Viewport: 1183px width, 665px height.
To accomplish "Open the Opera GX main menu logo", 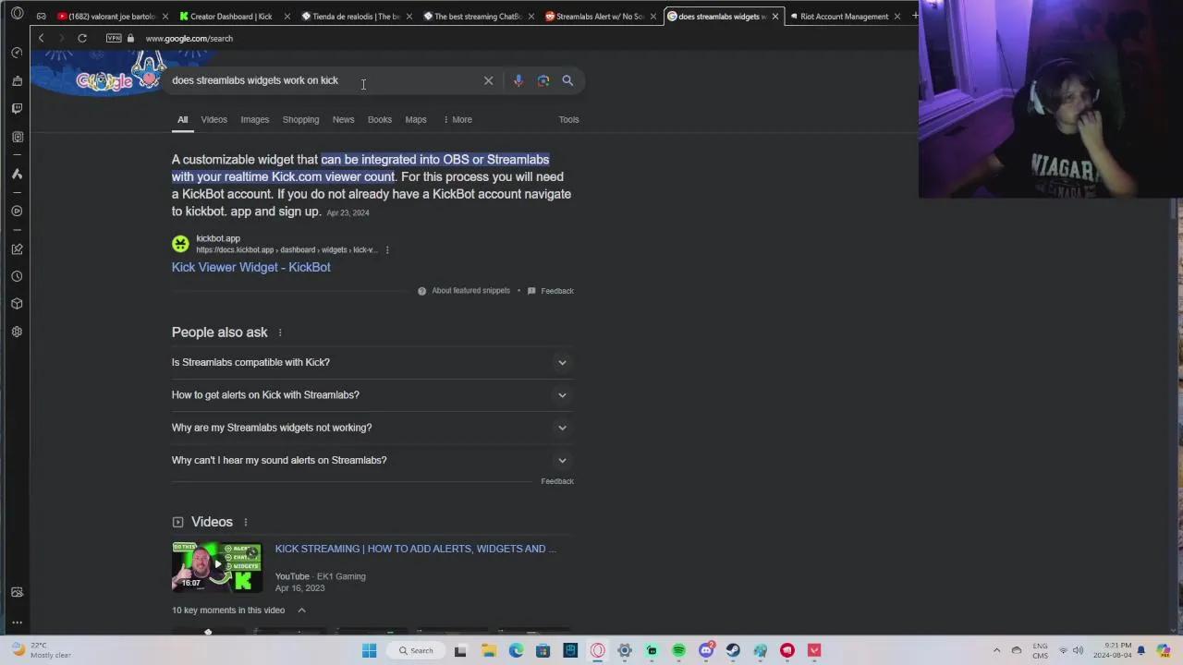I will [x=17, y=14].
